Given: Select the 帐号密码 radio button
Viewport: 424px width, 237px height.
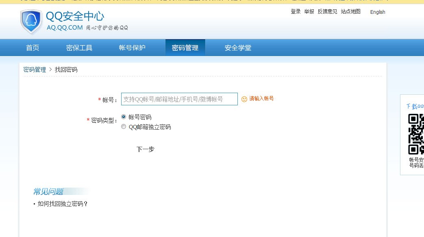Looking at the screenshot, I should (x=124, y=117).
